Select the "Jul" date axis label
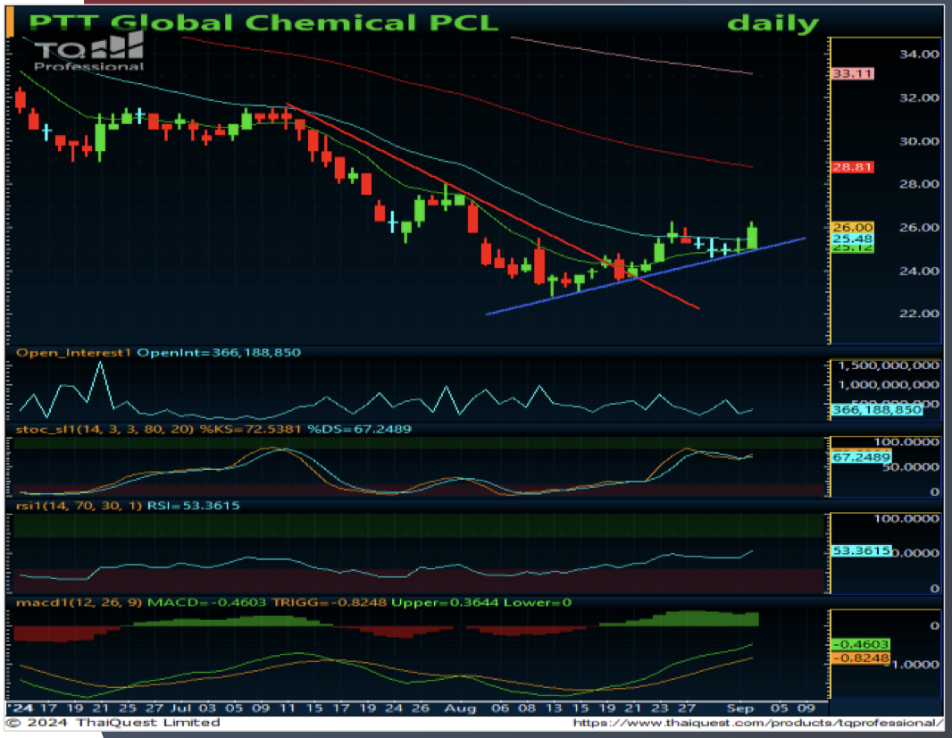The width and height of the screenshot is (952, 738). (x=180, y=709)
